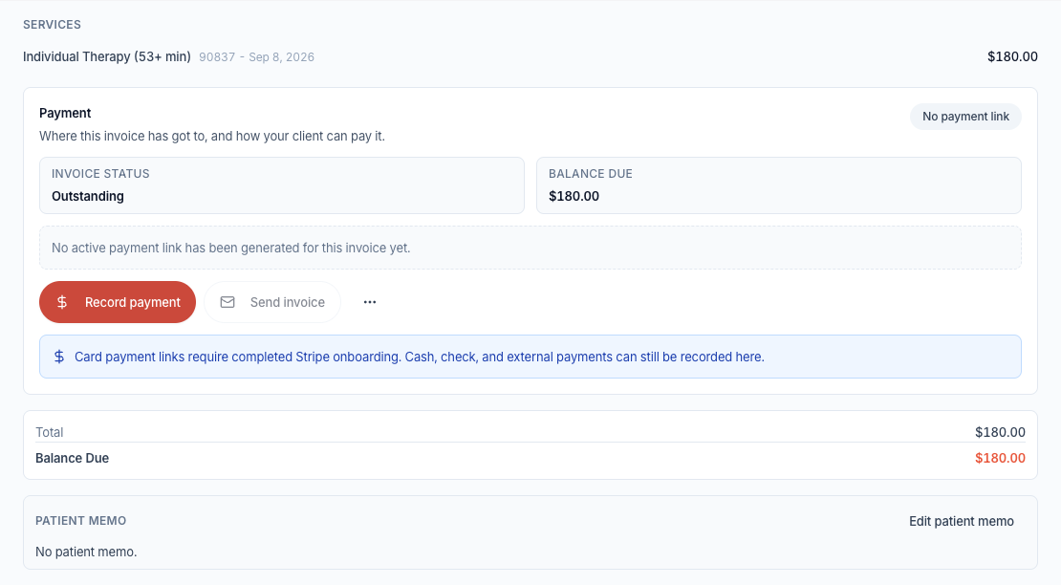This screenshot has width=1061, height=585.
Task: Click the red Balance Due amount
Action: [1000, 458]
